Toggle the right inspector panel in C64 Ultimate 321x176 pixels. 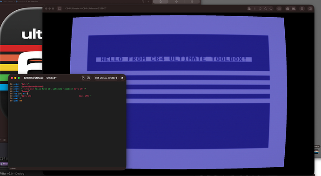[310, 8]
